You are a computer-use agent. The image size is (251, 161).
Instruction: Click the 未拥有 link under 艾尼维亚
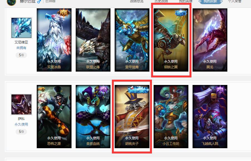pos(21,48)
